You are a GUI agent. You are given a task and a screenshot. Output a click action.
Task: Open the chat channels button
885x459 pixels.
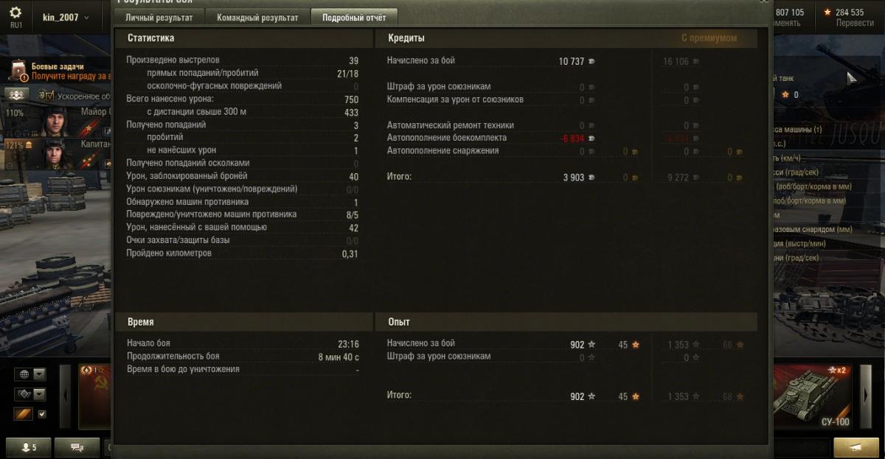click(76, 447)
